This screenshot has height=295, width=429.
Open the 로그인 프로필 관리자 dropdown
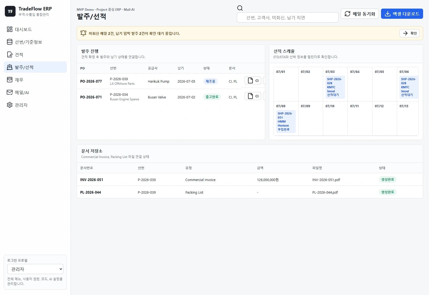click(35, 269)
